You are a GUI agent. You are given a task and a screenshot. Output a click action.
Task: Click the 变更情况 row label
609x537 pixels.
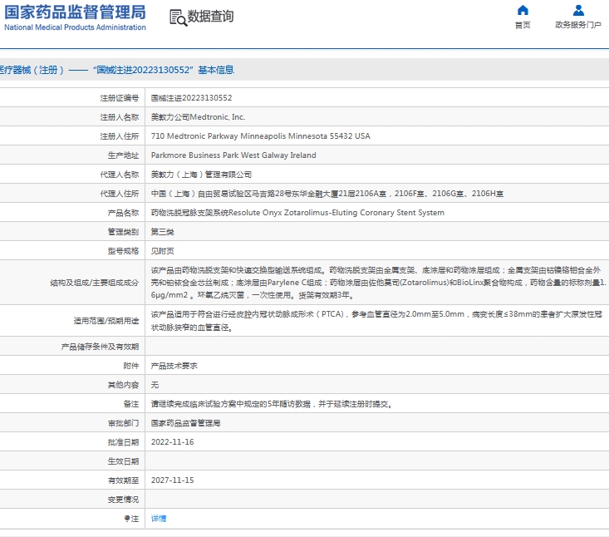coord(123,500)
